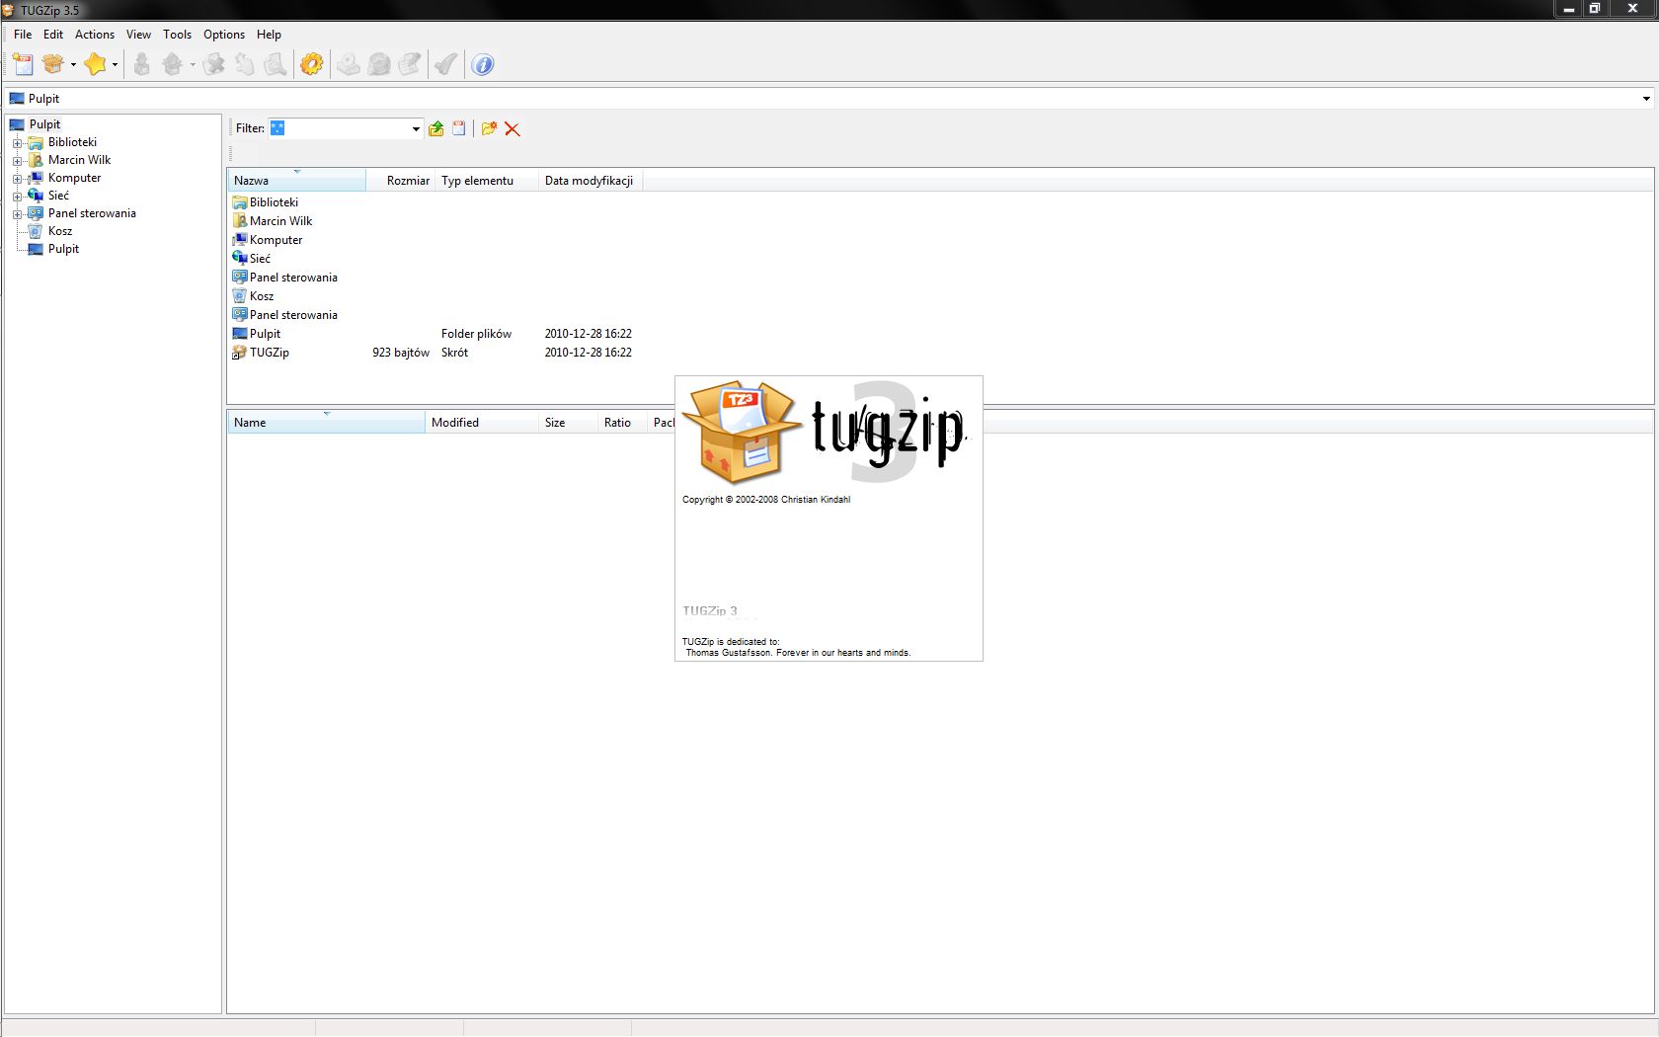
Task: Select Kosz in the folder tree
Action: (59, 231)
